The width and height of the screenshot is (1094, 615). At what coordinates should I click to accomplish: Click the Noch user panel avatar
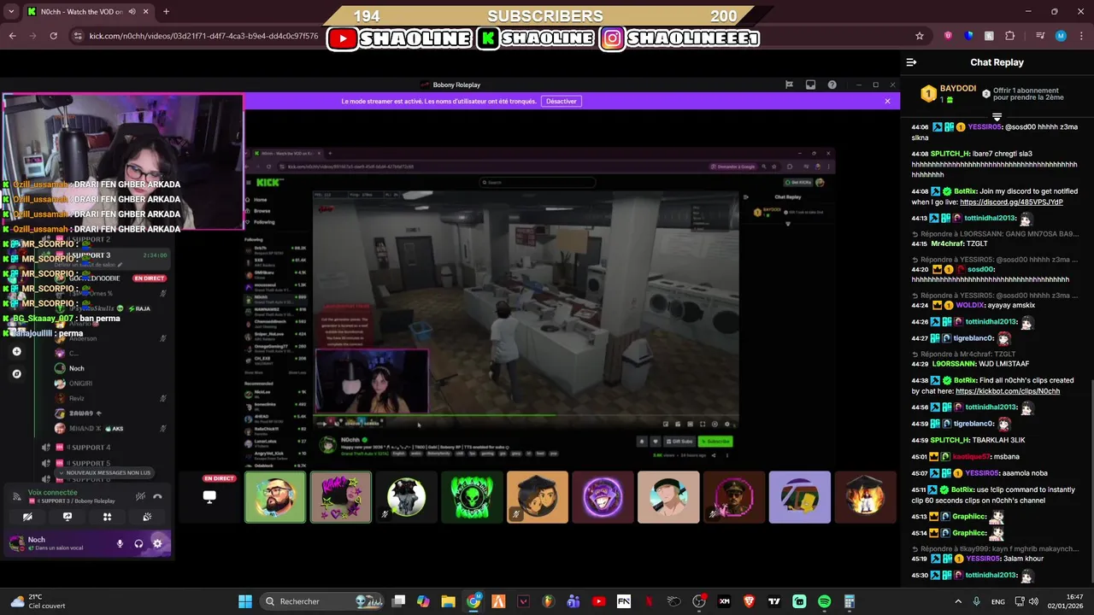(15, 543)
